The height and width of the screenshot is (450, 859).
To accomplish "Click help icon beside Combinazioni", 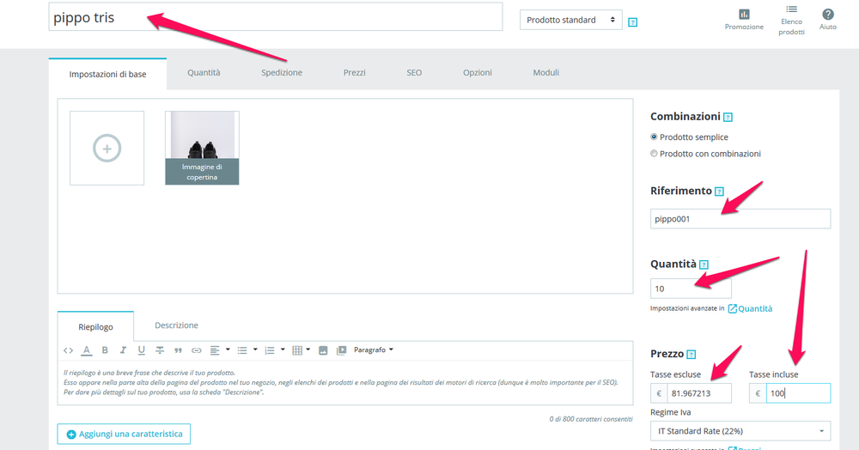I will click(x=728, y=117).
